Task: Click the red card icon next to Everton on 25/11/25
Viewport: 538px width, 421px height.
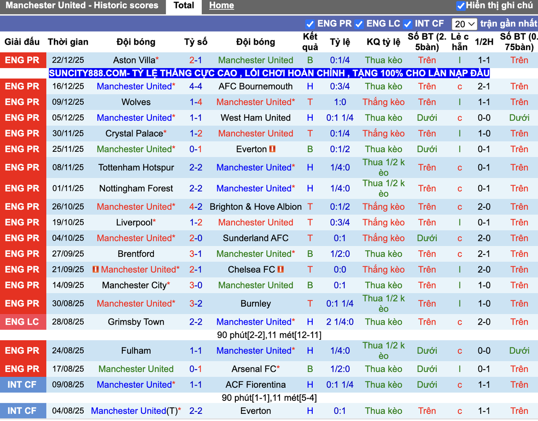Action: coord(272,149)
